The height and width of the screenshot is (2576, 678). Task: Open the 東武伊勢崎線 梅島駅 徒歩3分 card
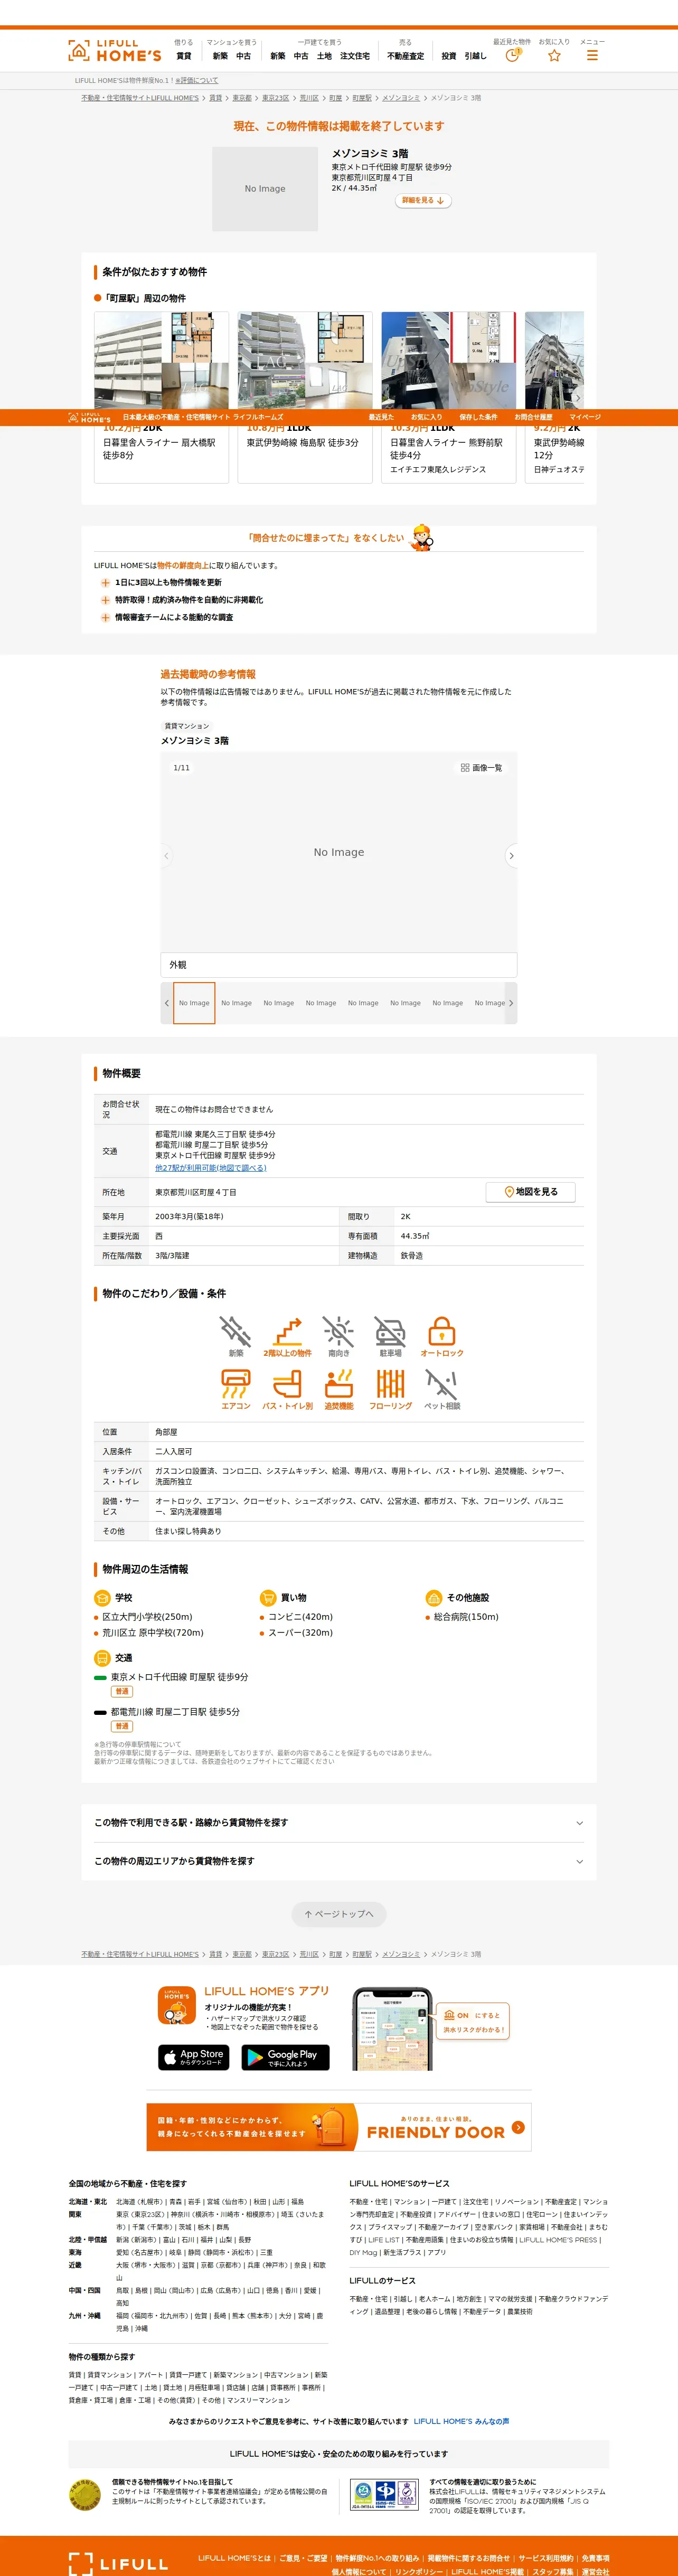pos(305,397)
